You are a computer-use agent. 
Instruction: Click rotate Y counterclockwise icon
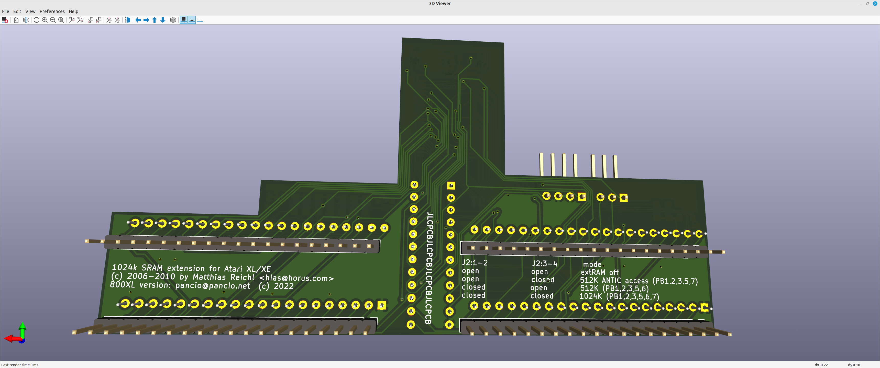(98, 20)
